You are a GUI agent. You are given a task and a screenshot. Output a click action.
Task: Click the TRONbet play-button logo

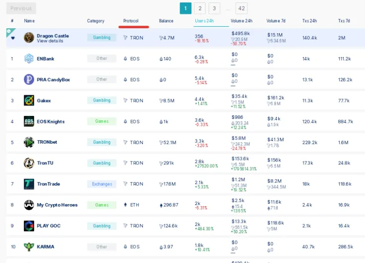(x=29, y=142)
